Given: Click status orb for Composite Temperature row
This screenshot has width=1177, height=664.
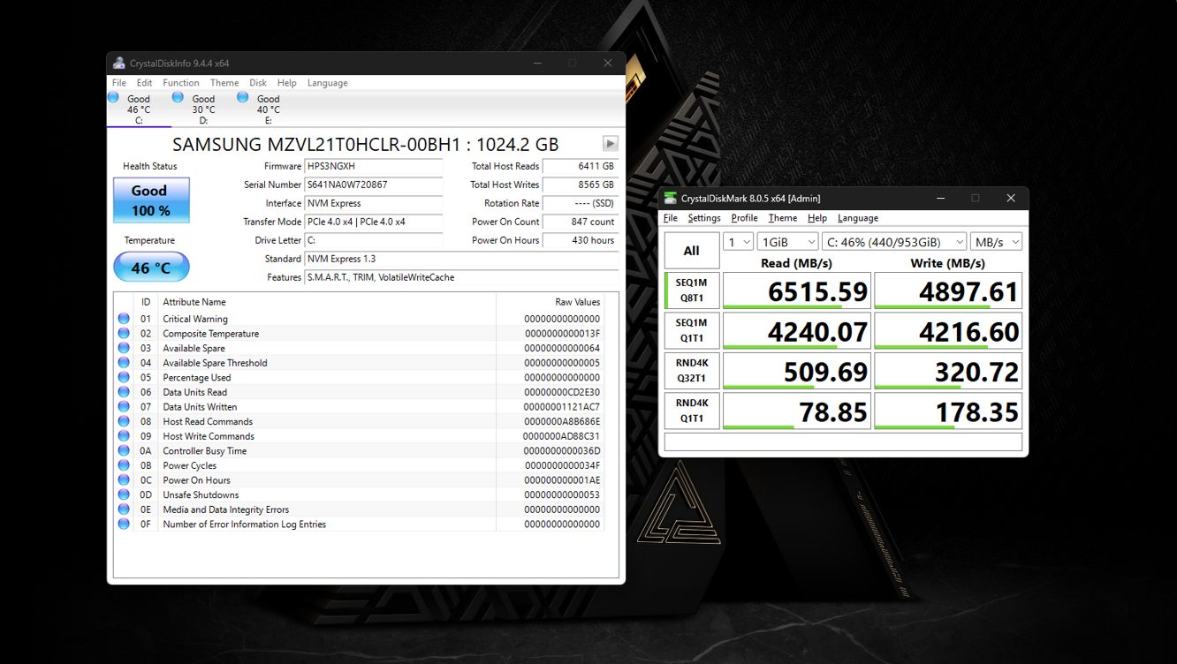Looking at the screenshot, I should point(124,333).
